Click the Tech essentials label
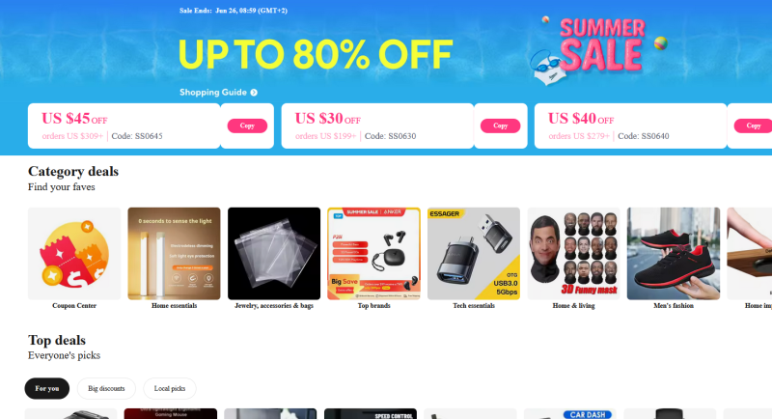This screenshot has width=772, height=419. (474, 306)
